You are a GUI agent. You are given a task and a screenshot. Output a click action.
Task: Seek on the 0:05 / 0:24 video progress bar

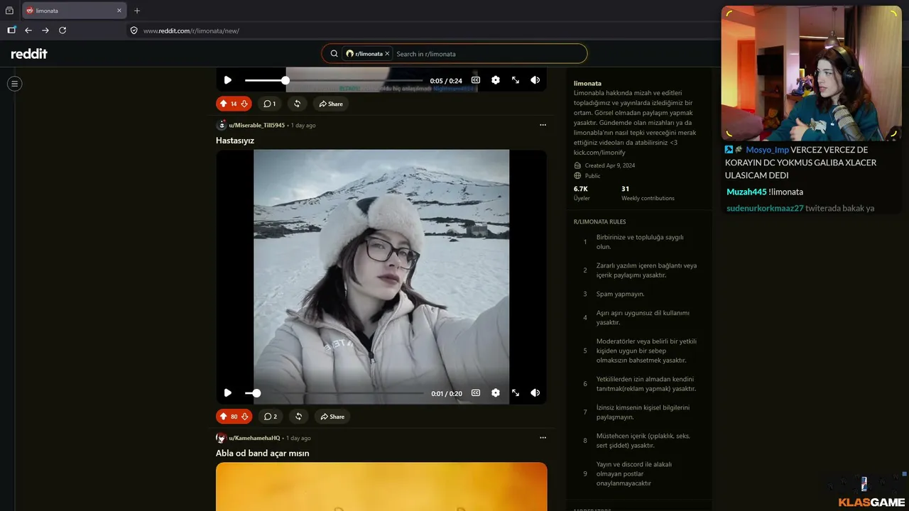click(334, 81)
